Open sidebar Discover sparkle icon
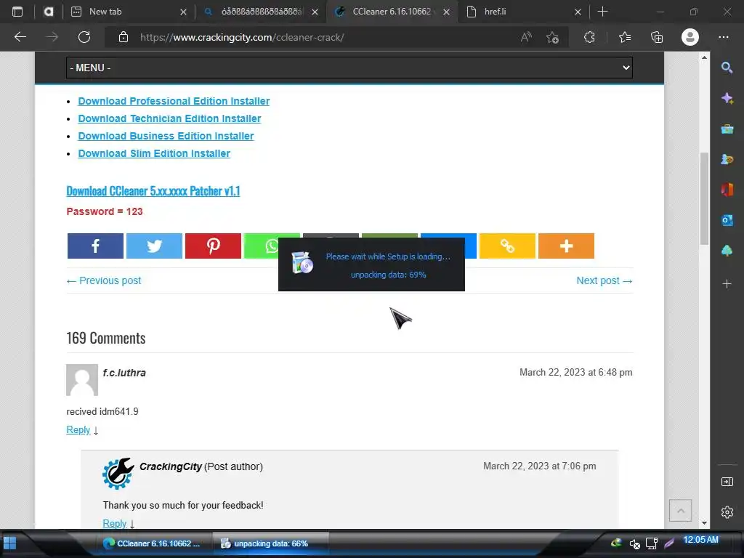 tap(727, 98)
